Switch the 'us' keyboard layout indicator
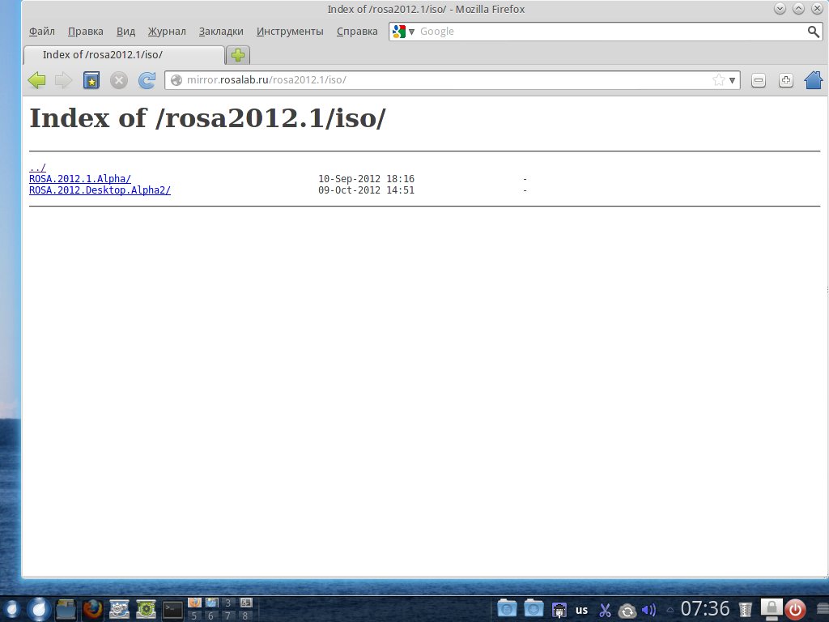Viewport: 829px width, 622px height. point(581,610)
